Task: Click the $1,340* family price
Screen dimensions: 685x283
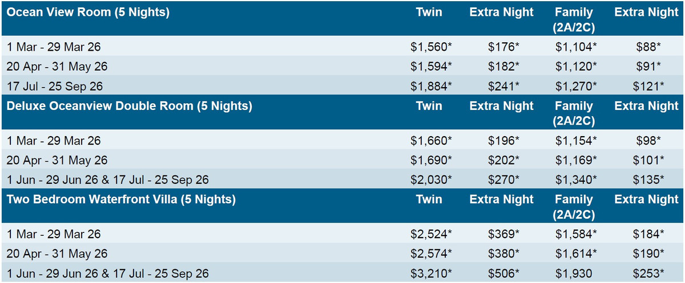Action: point(575,180)
